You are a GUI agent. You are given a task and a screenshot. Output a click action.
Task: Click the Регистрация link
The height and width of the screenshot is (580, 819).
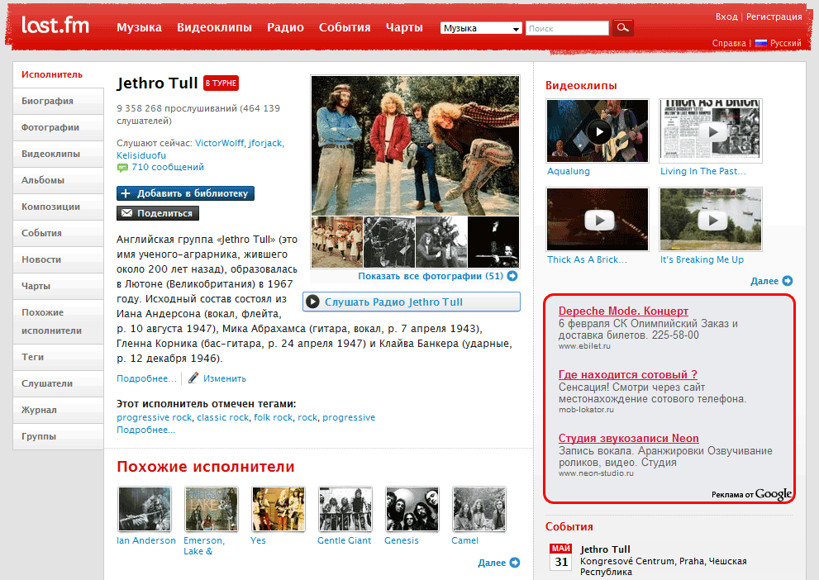774,17
